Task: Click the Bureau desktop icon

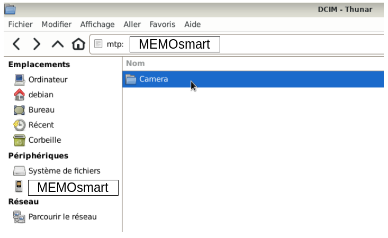Action: pos(19,110)
